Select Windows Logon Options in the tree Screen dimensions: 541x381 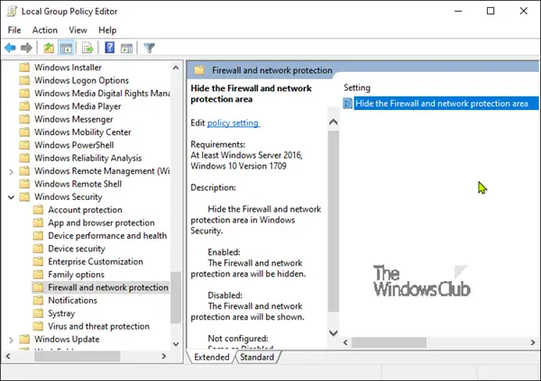click(81, 80)
